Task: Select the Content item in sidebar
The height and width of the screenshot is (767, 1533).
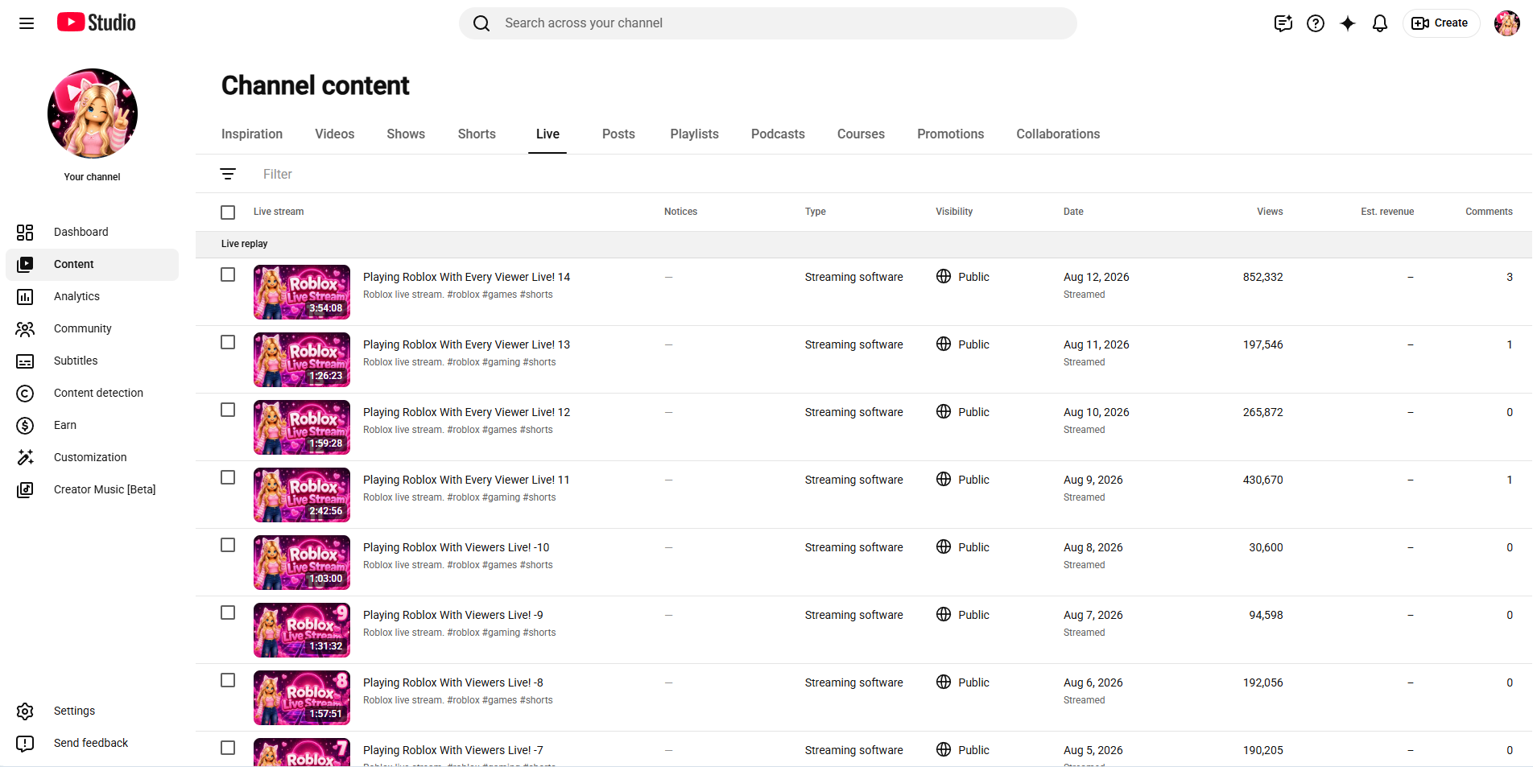Action: tap(92, 264)
